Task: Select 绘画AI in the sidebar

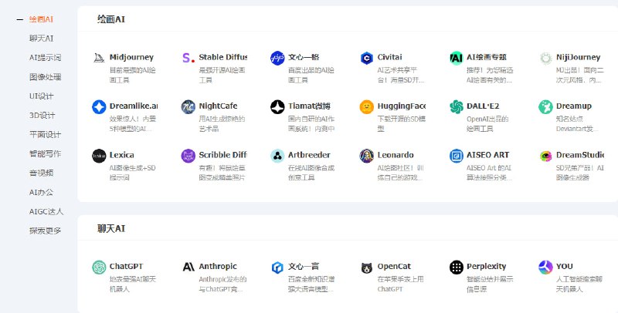Action: pos(41,19)
